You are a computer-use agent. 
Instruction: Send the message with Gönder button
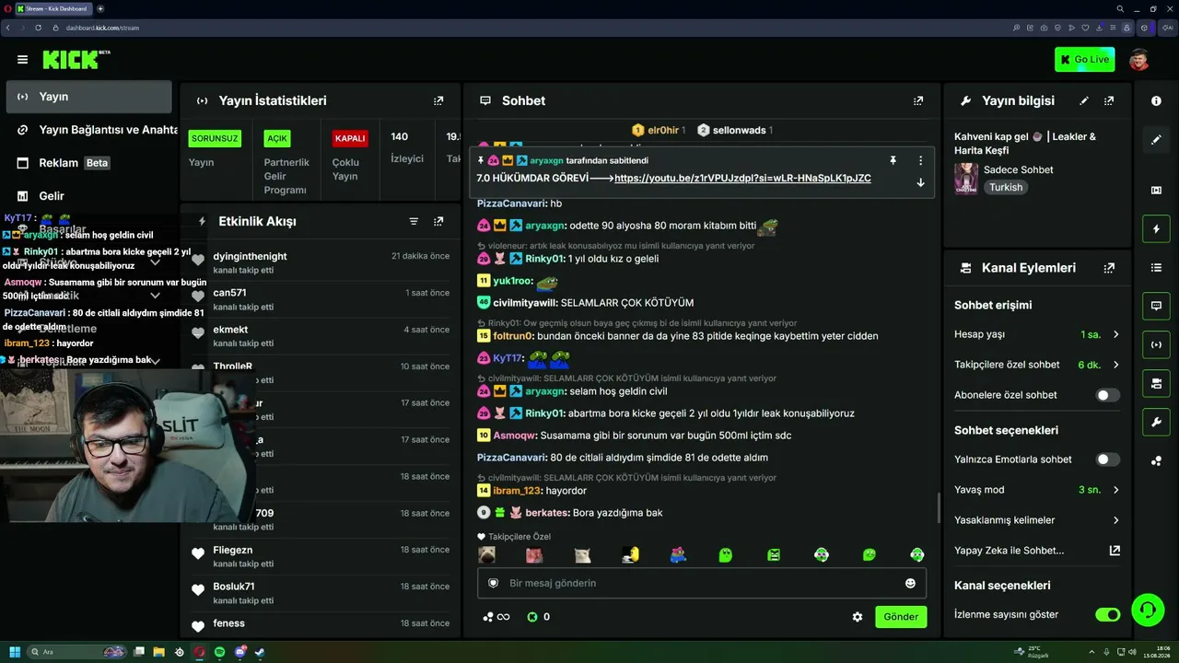(901, 617)
